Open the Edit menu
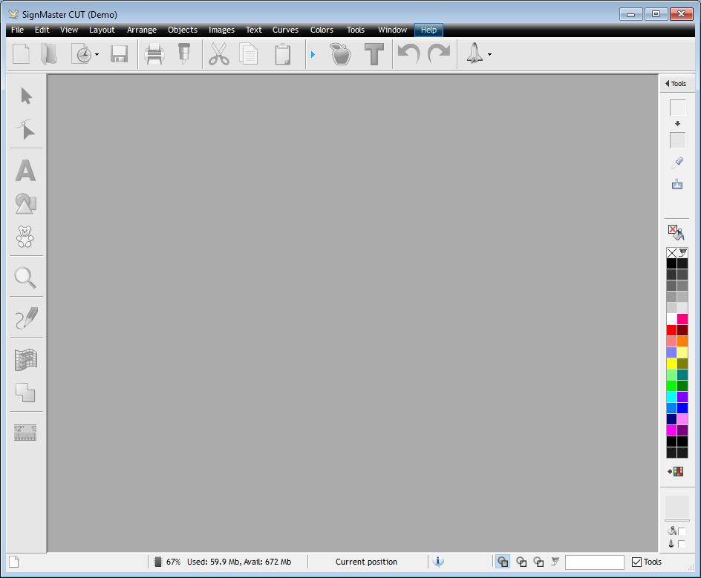This screenshot has height=578, width=701. pos(42,30)
